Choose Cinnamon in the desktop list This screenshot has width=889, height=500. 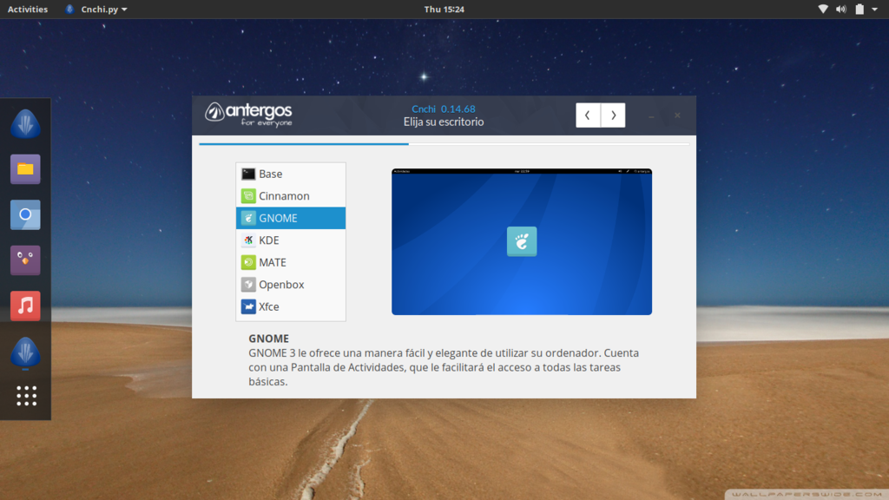coord(291,196)
